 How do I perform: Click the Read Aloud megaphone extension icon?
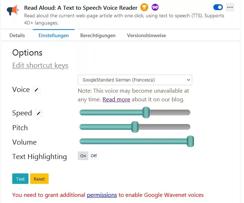[x=12, y=10]
